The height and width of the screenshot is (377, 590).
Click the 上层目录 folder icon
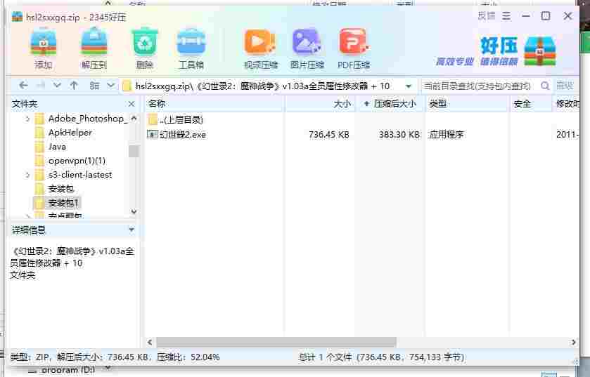[x=153, y=120]
